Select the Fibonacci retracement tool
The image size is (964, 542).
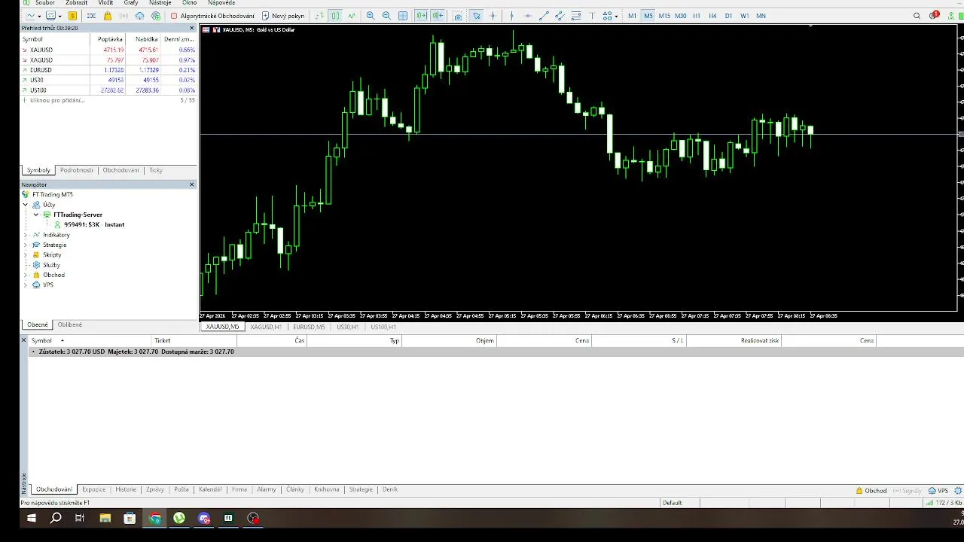click(576, 16)
